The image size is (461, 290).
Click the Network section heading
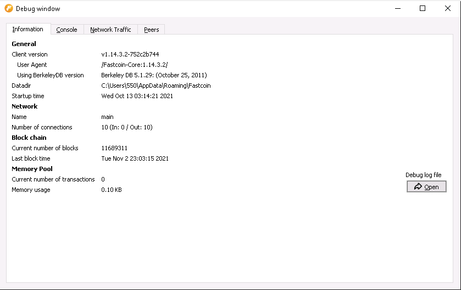coord(24,106)
